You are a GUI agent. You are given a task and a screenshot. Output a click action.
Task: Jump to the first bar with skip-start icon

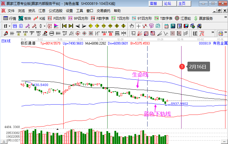(x=64, y=26)
